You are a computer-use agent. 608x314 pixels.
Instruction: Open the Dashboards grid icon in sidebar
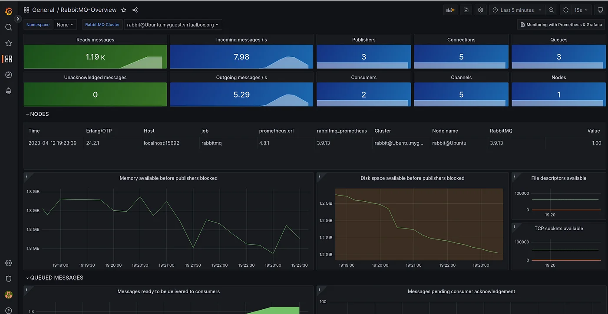click(x=9, y=59)
